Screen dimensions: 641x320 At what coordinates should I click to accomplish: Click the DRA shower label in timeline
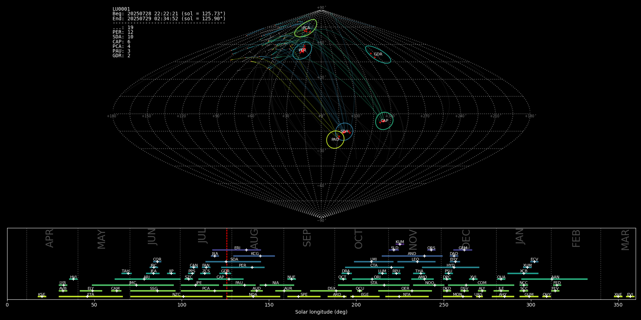(346, 271)
